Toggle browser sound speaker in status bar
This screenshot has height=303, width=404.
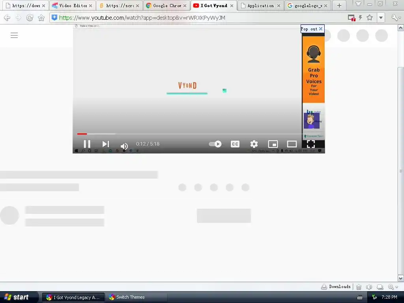(369, 287)
